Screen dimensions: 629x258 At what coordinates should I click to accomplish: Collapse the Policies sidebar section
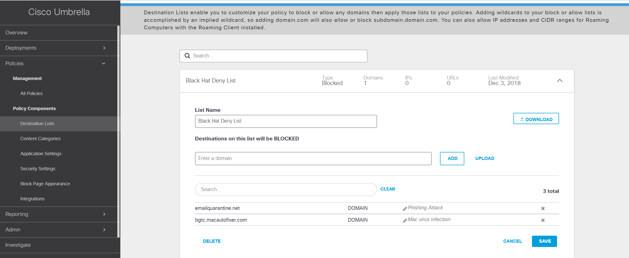[104, 63]
